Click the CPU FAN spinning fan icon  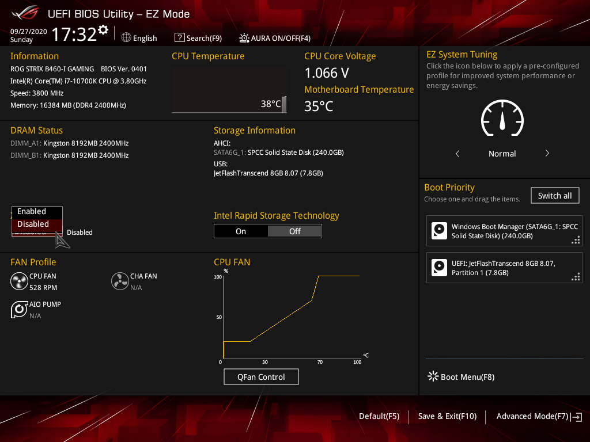(19, 281)
